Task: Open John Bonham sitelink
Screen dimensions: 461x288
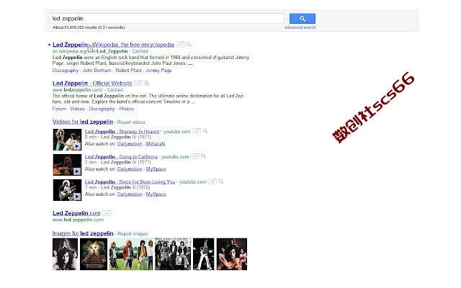Action: (x=97, y=71)
